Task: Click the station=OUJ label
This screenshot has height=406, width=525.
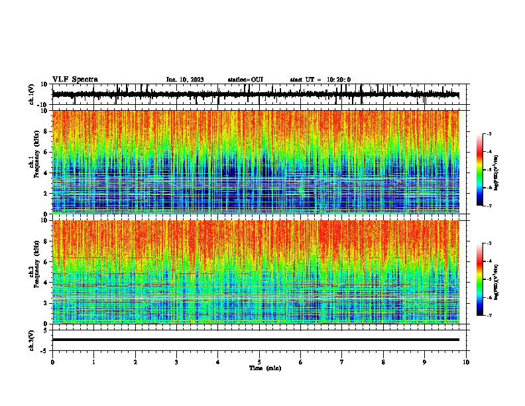Action: tap(245, 80)
